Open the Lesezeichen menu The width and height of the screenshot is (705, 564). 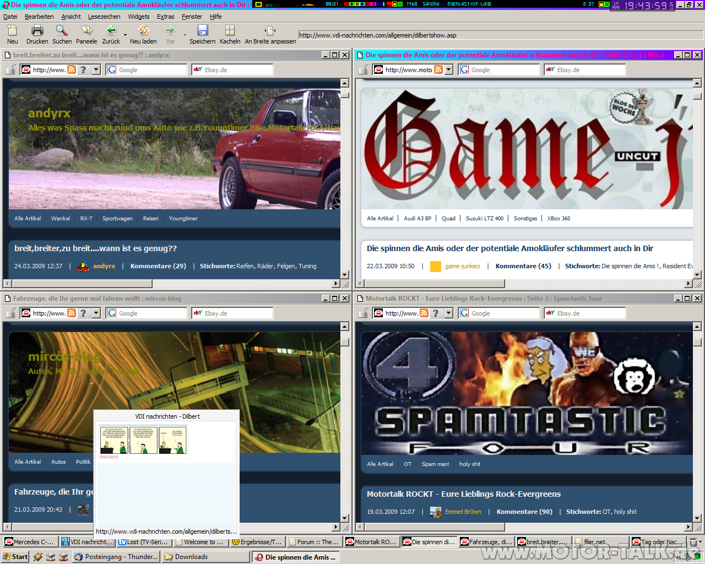[x=104, y=17]
